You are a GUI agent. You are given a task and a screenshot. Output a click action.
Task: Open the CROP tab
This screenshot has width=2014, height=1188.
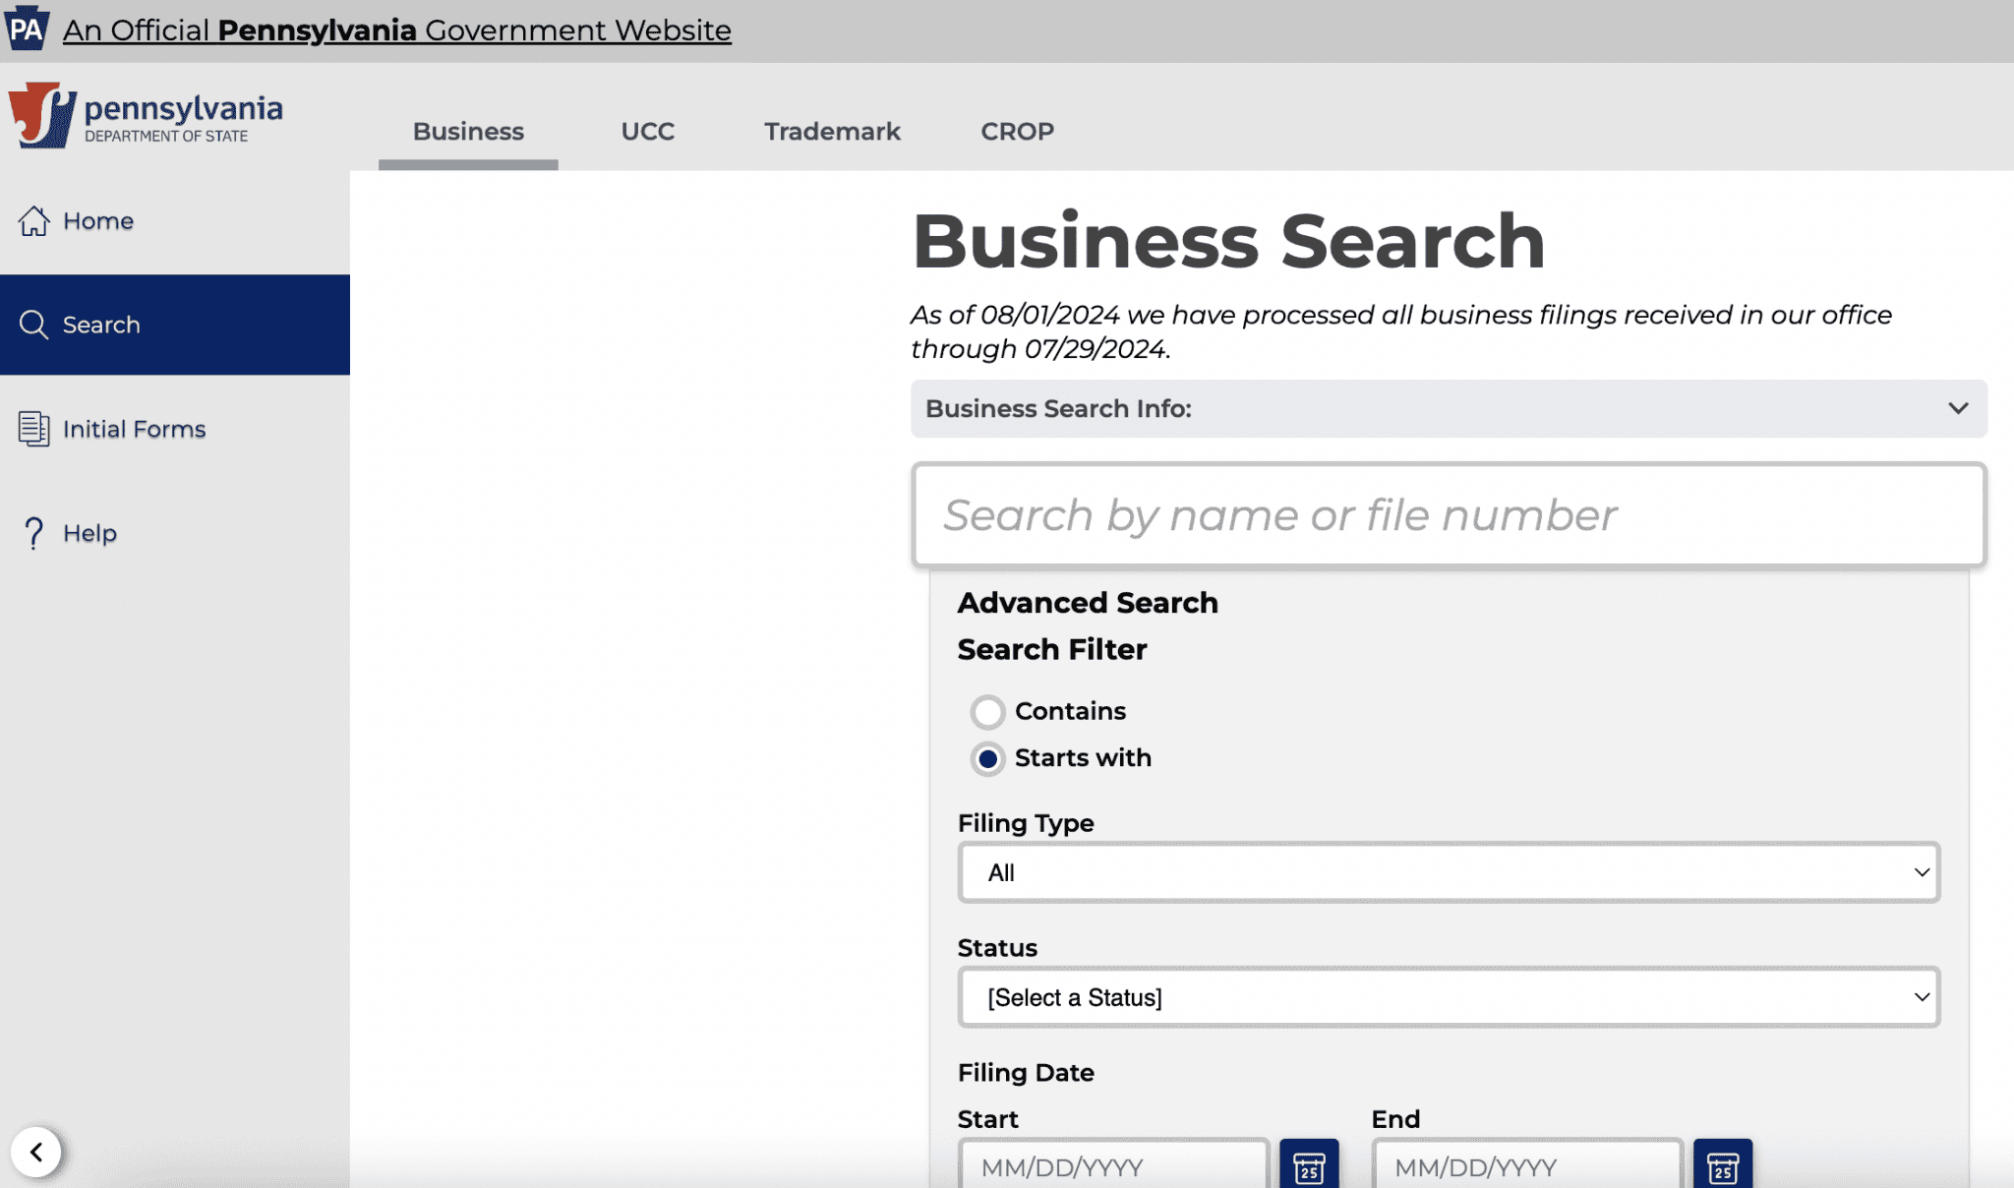(1017, 131)
